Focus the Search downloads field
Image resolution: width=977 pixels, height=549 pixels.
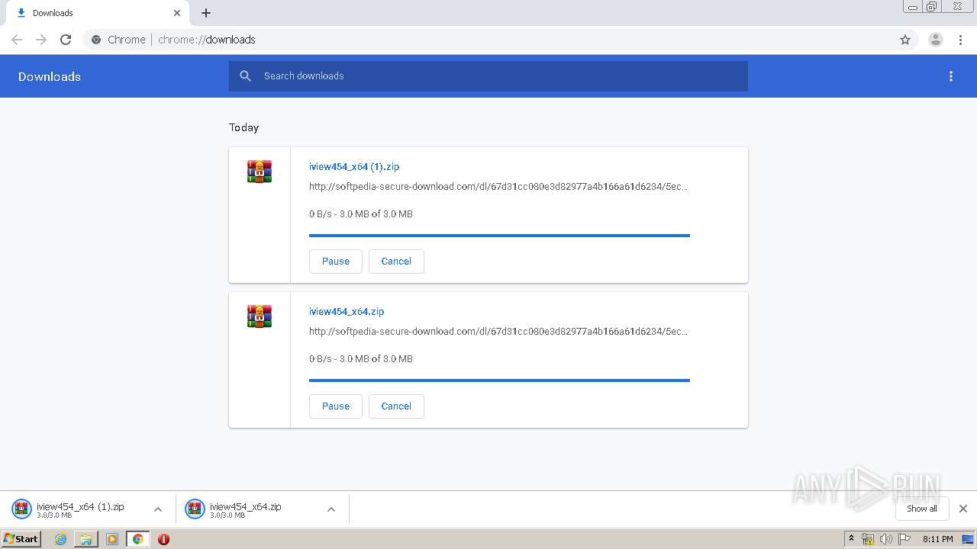click(x=488, y=76)
